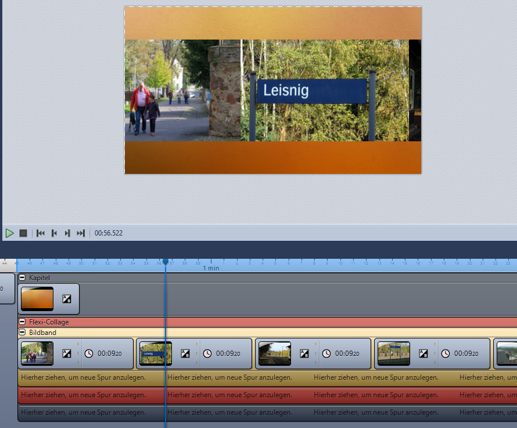The height and width of the screenshot is (428, 517).
Task: Start playback with the green Play button
Action: (10, 233)
